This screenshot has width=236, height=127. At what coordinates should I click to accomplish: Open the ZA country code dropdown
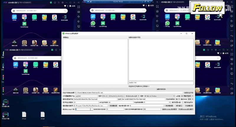[178, 99]
